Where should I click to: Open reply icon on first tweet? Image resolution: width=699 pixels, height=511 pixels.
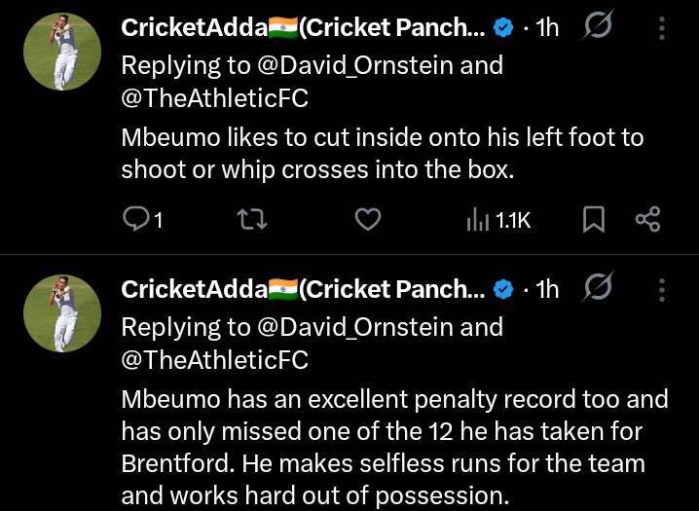click(136, 220)
